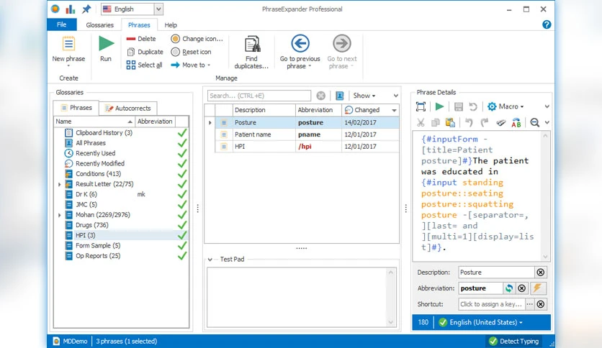Open the Show dropdown
Image resolution: width=602 pixels, height=348 pixels.
click(364, 96)
